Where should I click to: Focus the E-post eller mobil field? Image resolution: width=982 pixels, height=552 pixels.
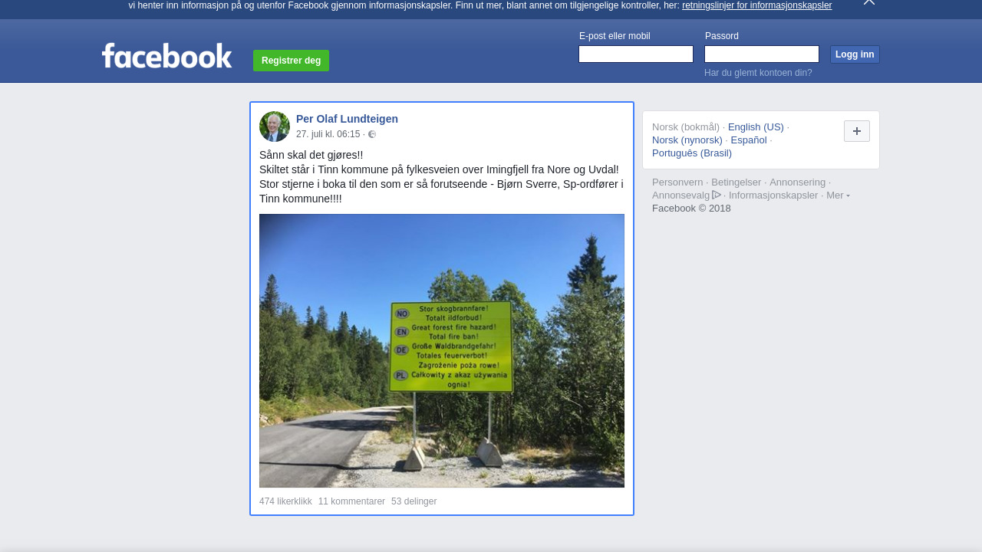tap(636, 54)
